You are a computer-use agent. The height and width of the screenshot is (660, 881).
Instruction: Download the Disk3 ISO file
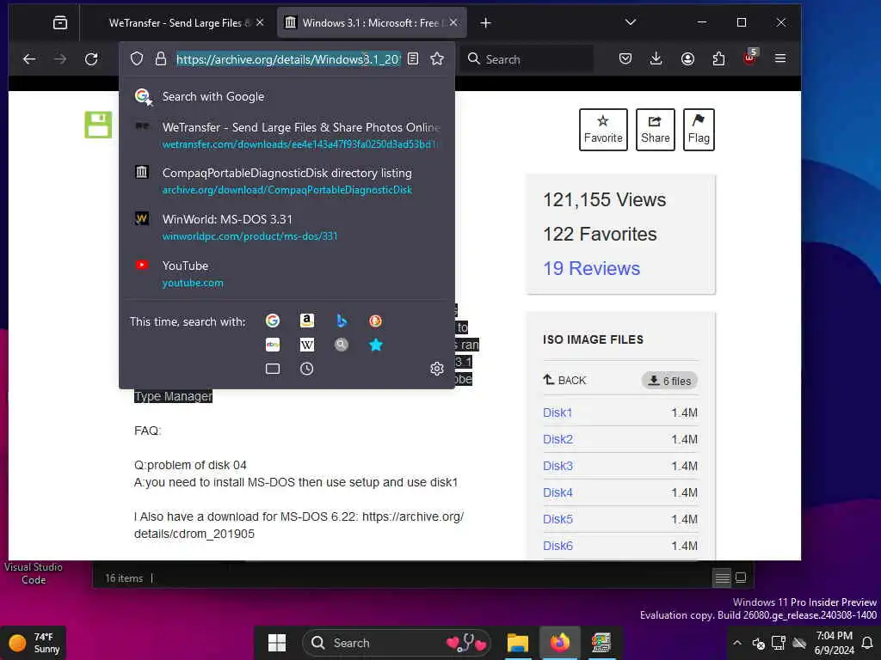[558, 466]
